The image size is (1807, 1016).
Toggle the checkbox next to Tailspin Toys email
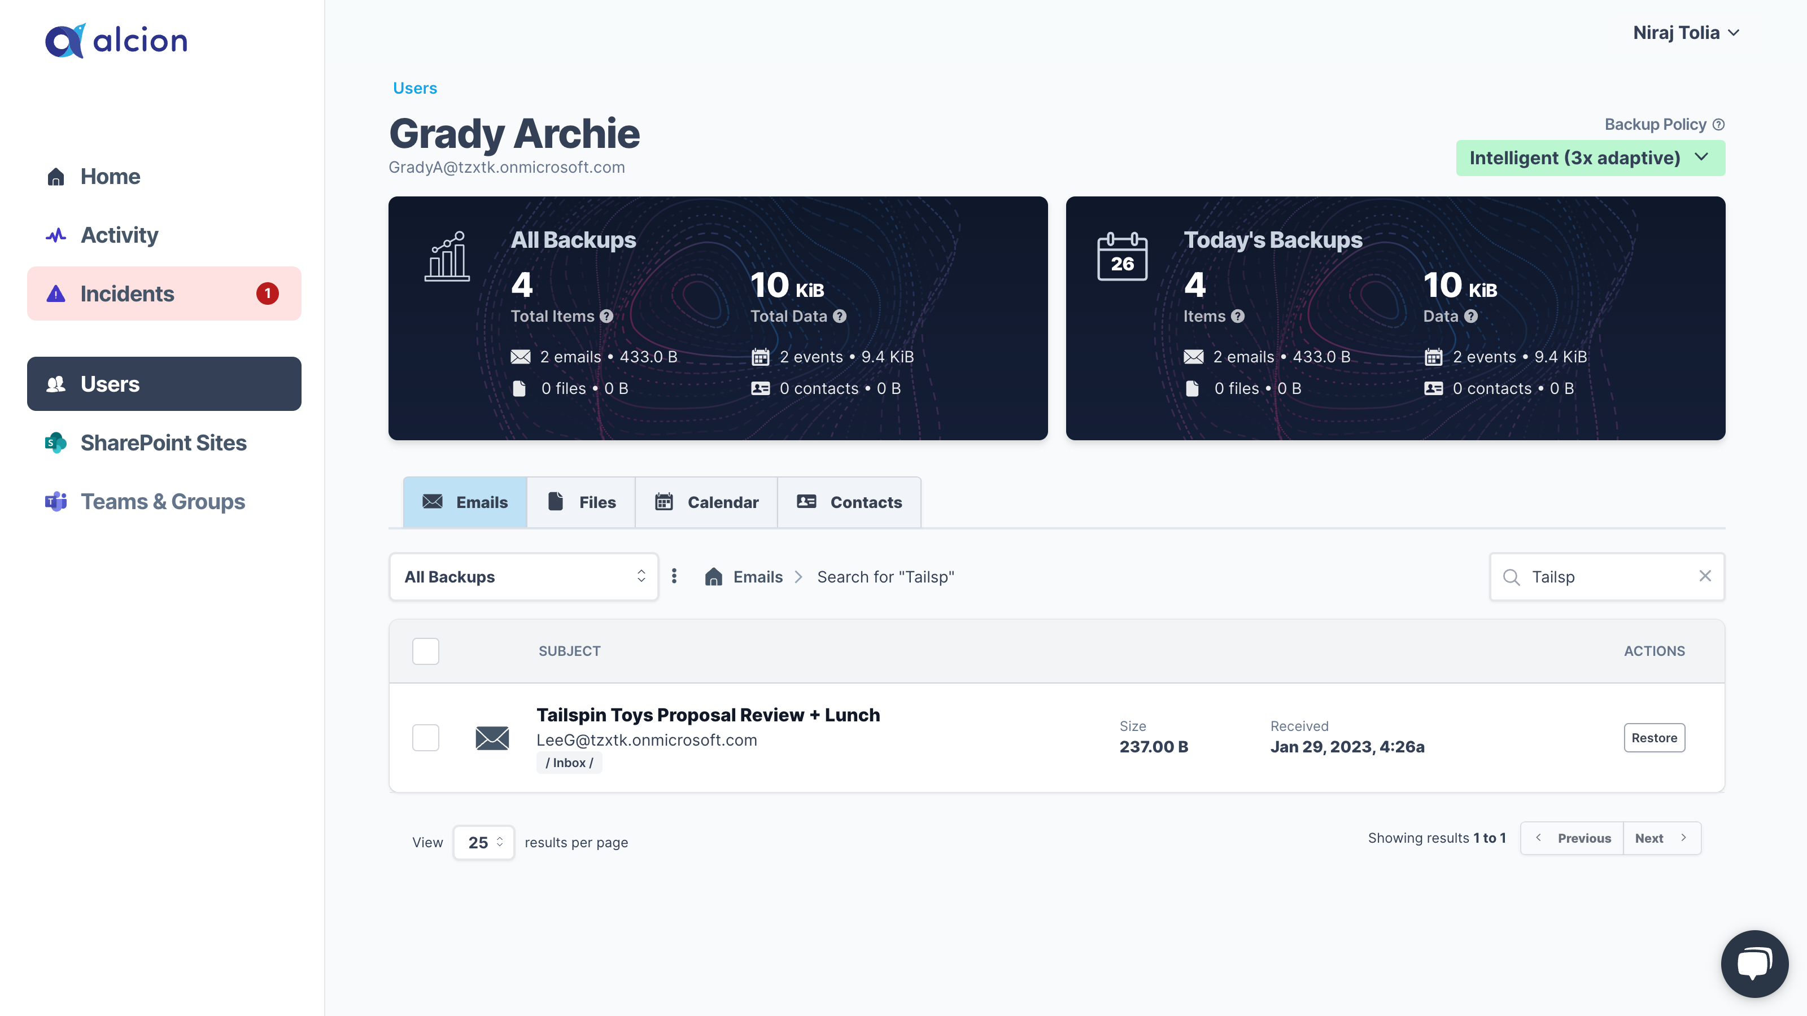(x=426, y=737)
